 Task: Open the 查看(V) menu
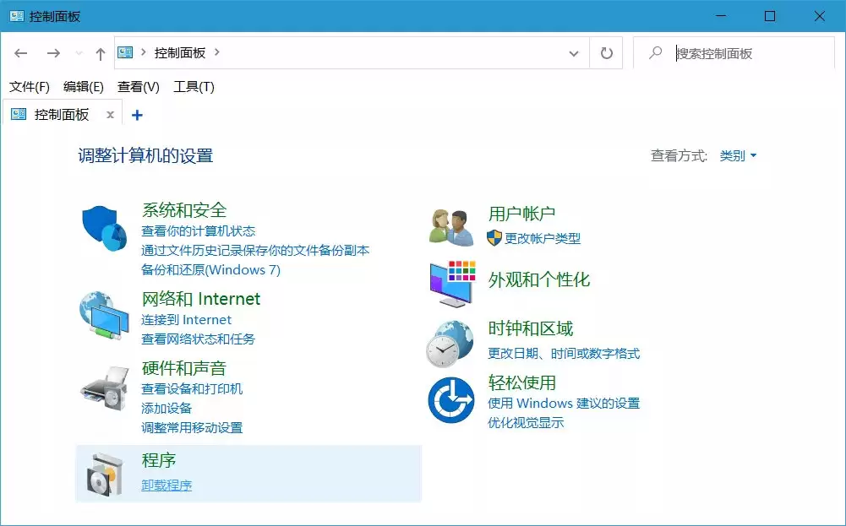[x=139, y=87]
